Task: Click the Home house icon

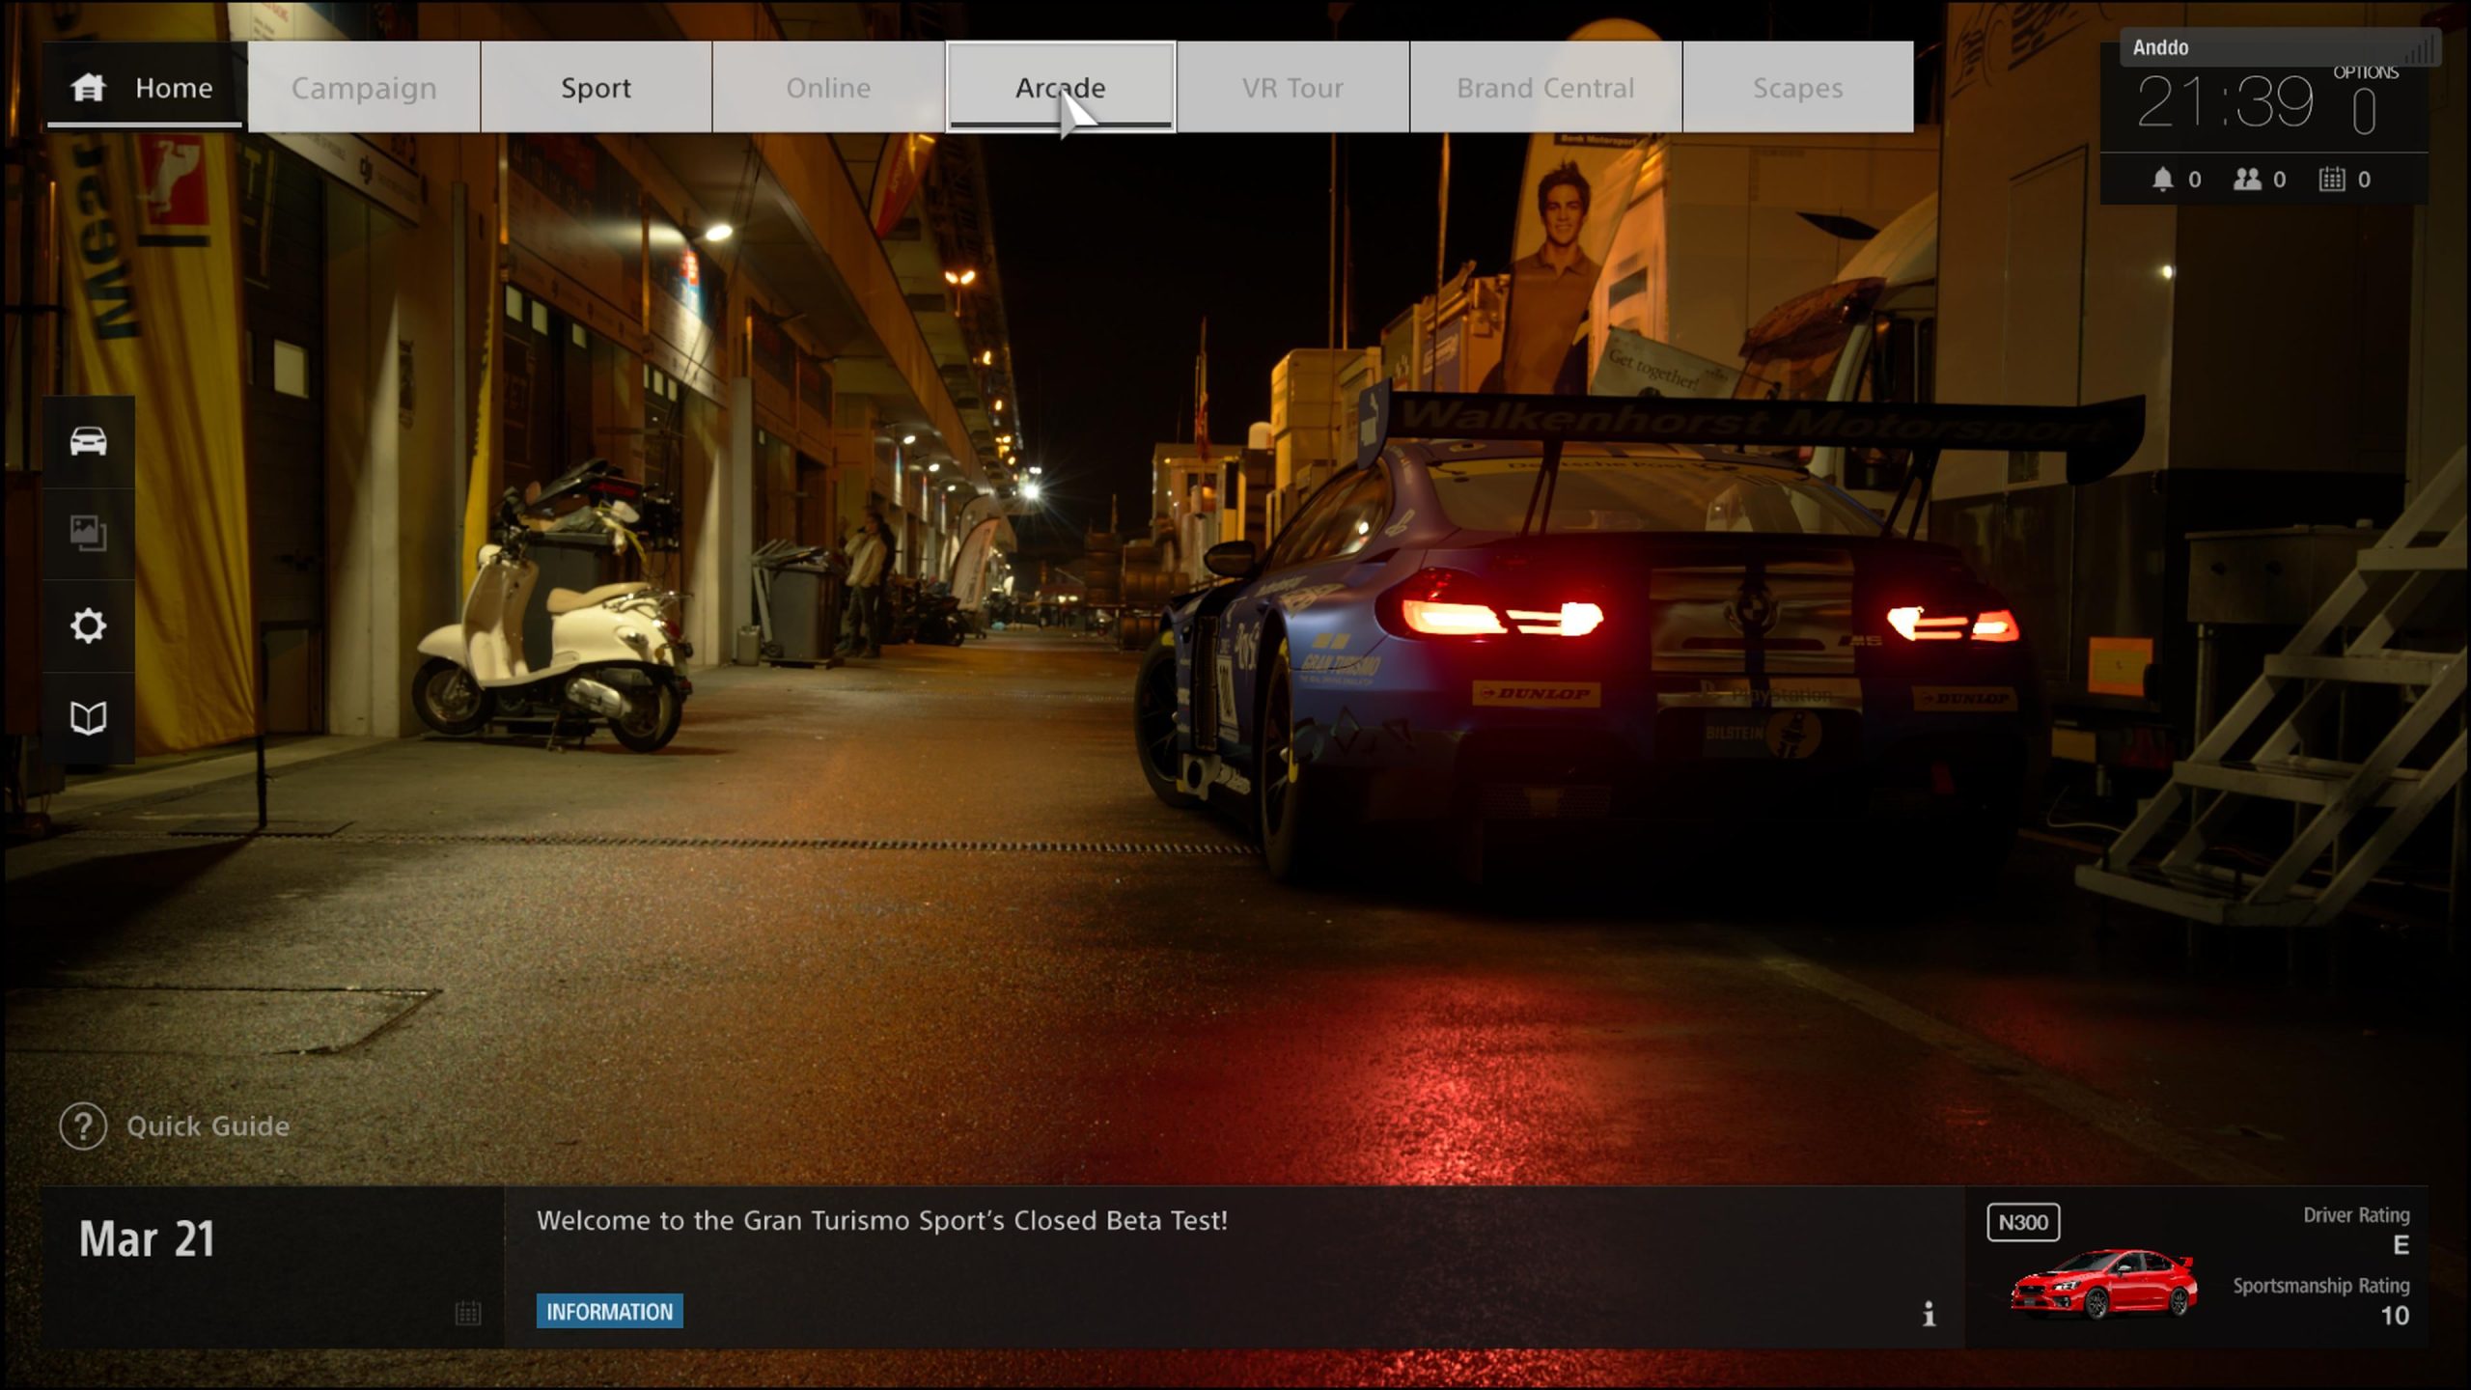Action: (x=88, y=88)
